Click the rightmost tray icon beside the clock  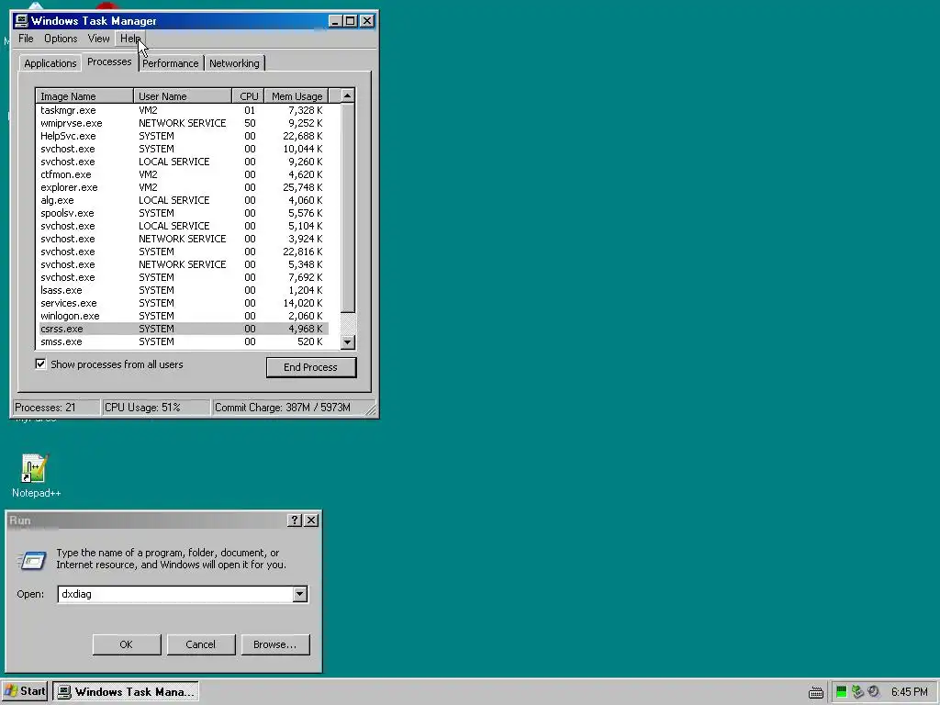point(874,692)
